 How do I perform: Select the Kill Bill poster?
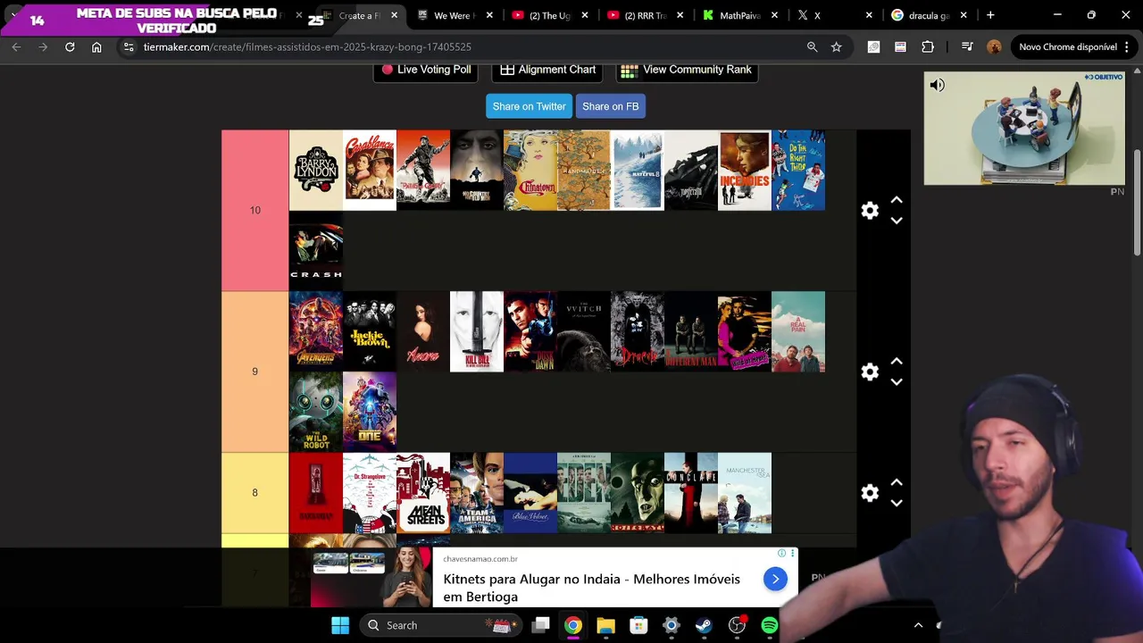tap(477, 331)
